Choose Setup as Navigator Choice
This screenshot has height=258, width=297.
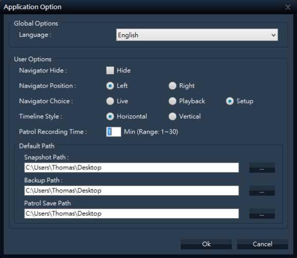coord(230,101)
